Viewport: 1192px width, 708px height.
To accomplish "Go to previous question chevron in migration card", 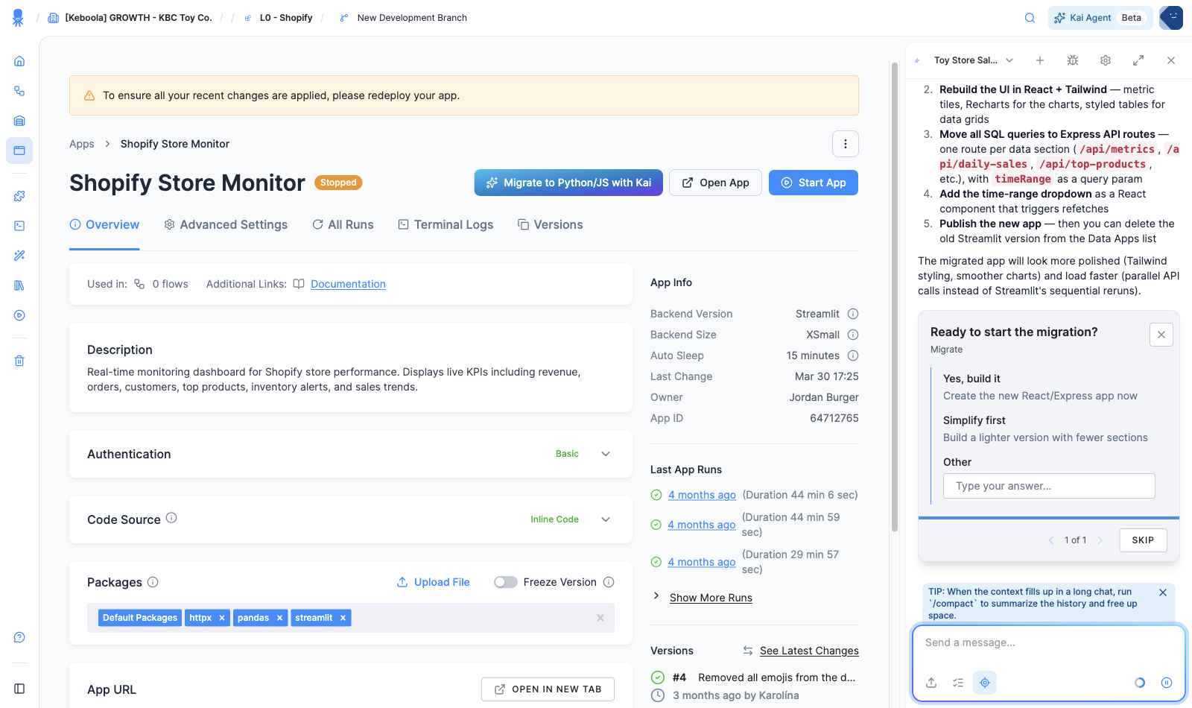I will 1051,540.
